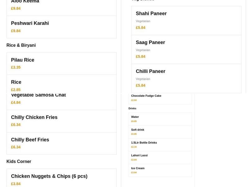Select Water from the Drinks section
Viewport: 249px width, 187px height.
click(135, 117)
